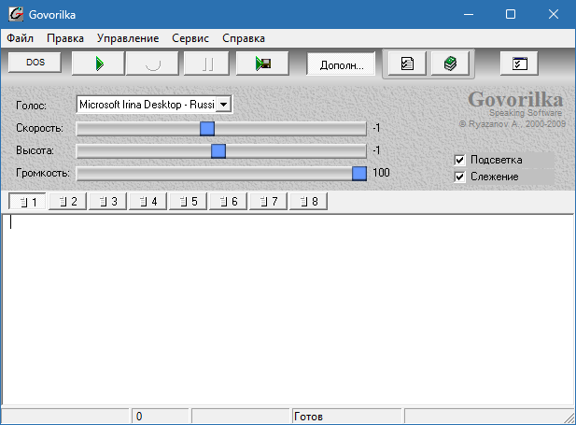
Task: Open the Файл menu
Action: tap(21, 38)
